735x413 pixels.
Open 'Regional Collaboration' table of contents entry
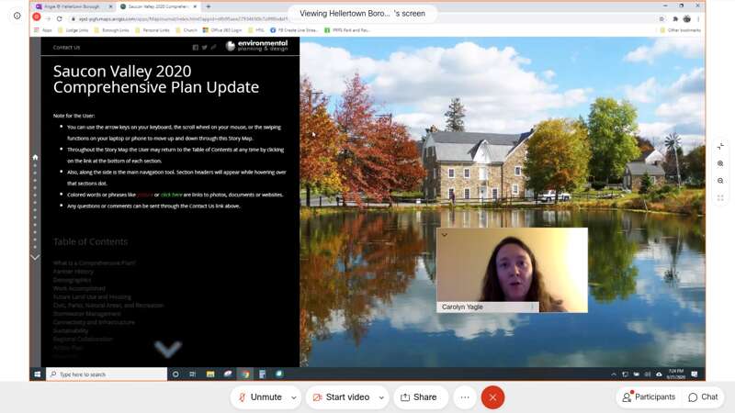tap(83, 339)
